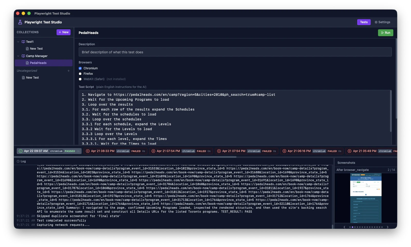Go to the next screenshot arrow
Screen dimensions: 411x247
coord(387,227)
